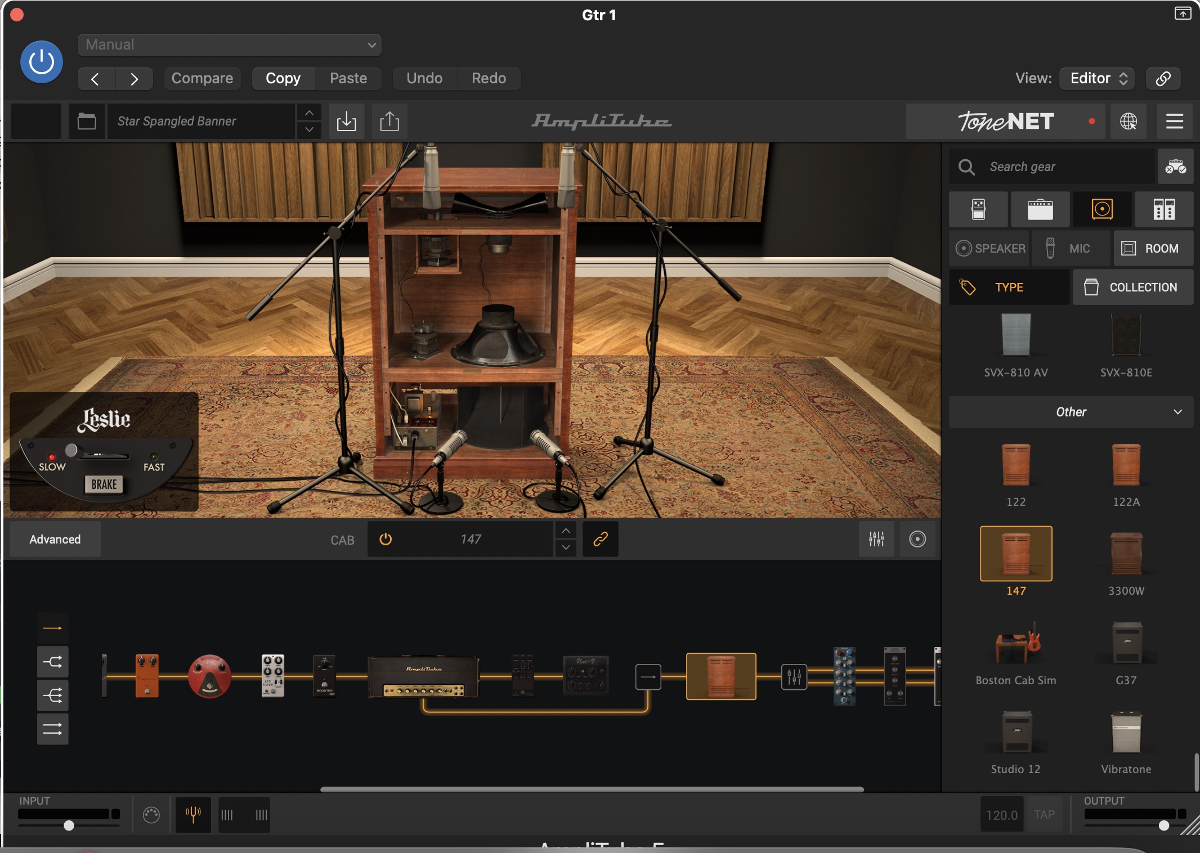This screenshot has height=853, width=1200.
Task: Switch to the ROOM tab
Action: pyautogui.click(x=1153, y=248)
